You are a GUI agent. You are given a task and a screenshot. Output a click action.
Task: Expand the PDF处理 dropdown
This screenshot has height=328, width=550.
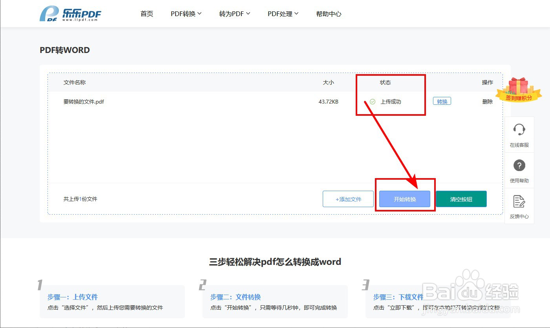(x=283, y=13)
